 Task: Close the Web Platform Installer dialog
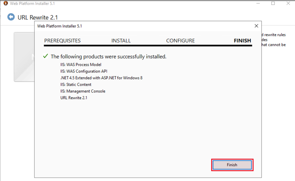[256, 26]
